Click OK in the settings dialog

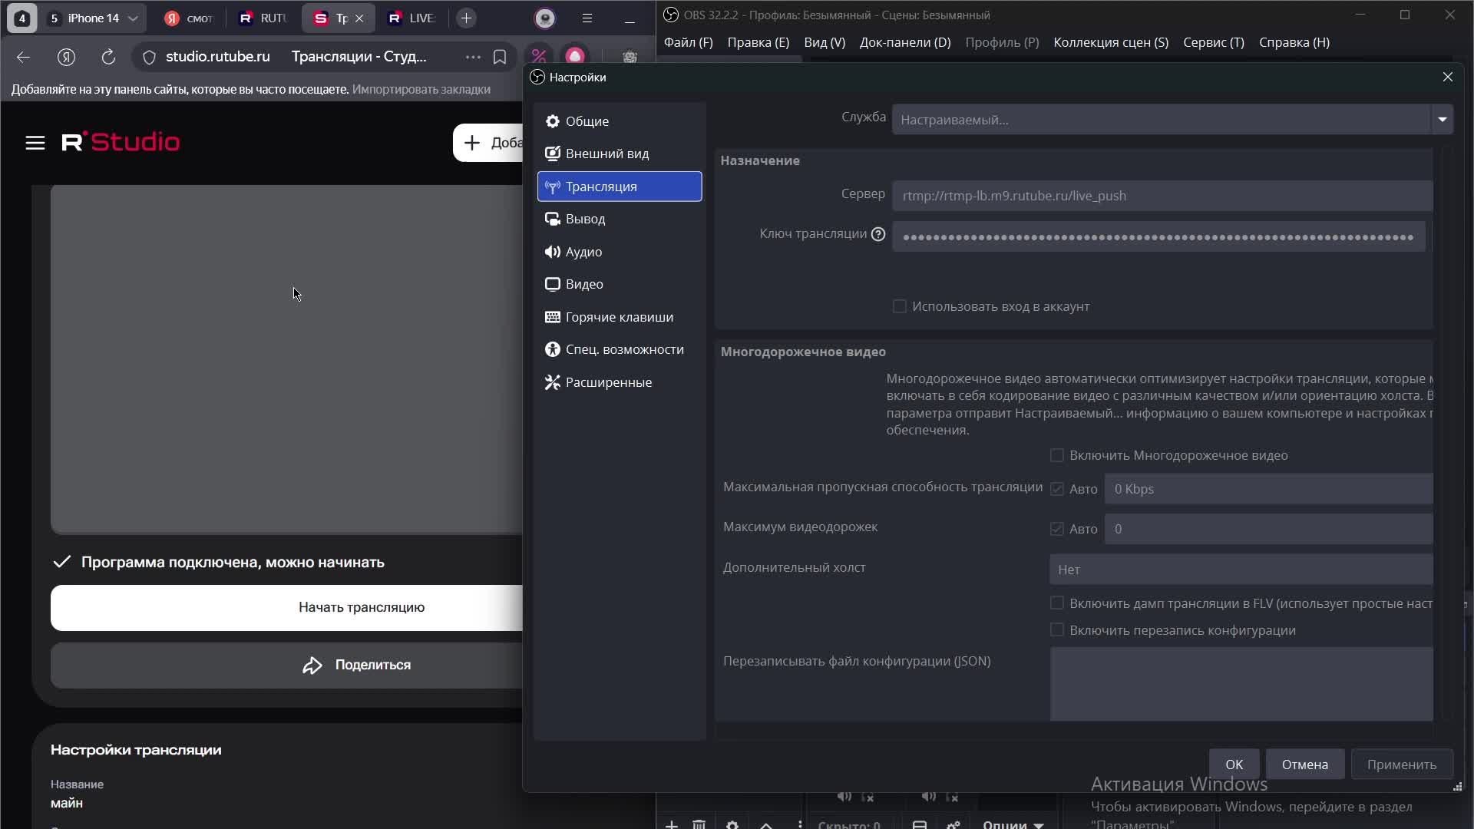1234,765
